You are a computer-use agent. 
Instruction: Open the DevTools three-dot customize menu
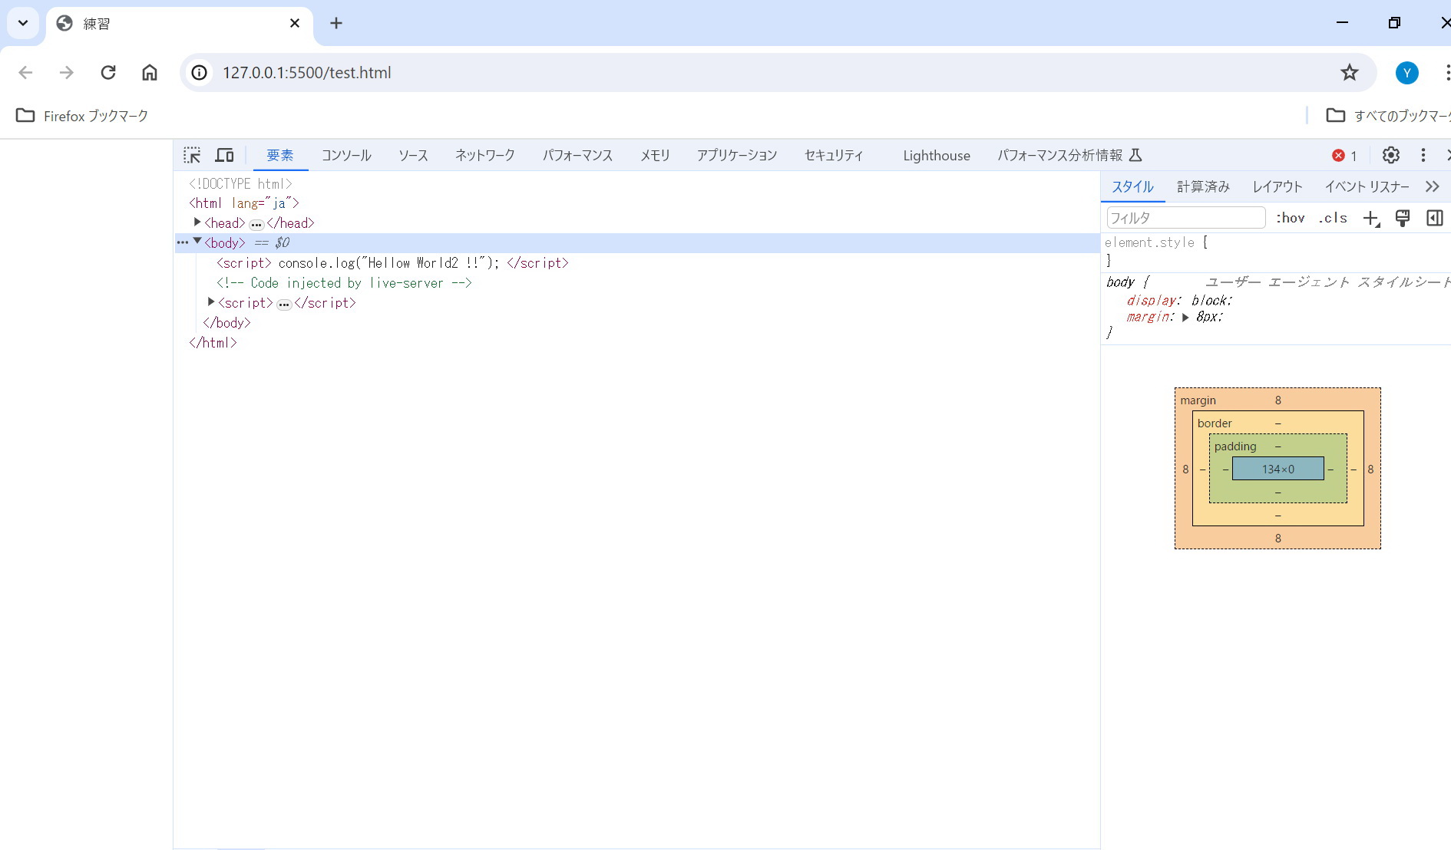point(1423,155)
